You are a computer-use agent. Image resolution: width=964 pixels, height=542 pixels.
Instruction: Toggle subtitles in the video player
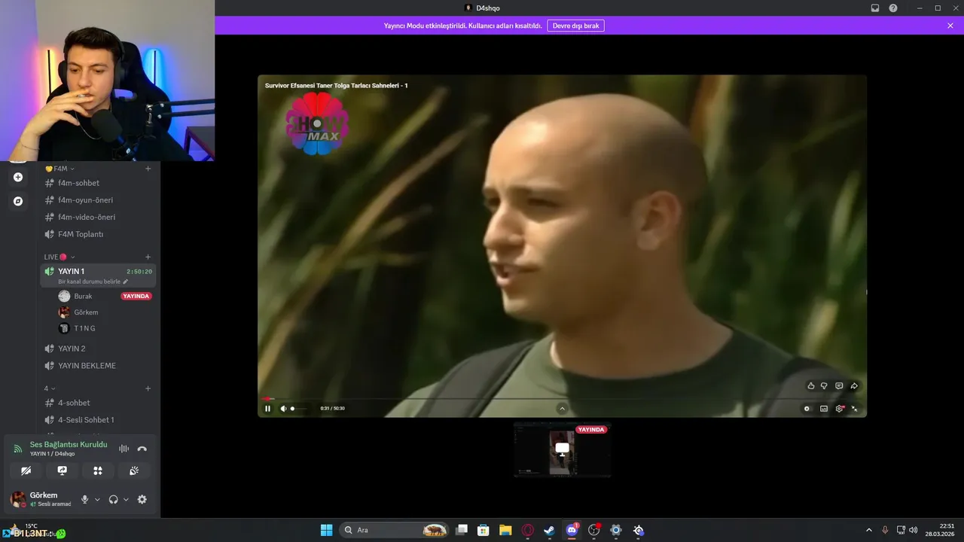(x=824, y=409)
